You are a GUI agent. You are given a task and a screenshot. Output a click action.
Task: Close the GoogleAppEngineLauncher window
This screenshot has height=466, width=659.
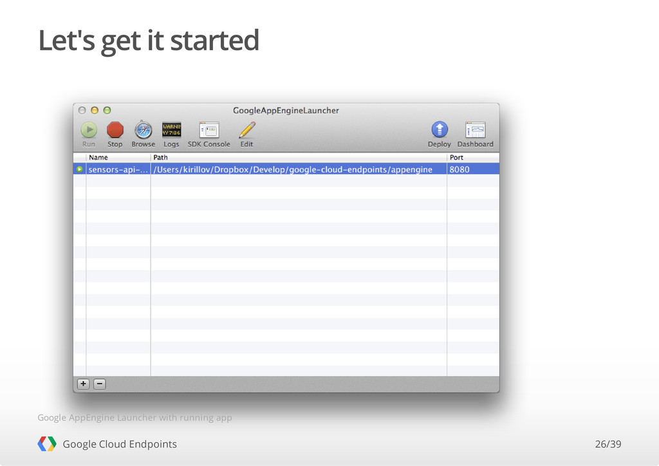click(82, 111)
